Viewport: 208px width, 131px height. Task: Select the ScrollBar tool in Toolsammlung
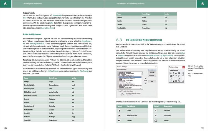[171, 81]
